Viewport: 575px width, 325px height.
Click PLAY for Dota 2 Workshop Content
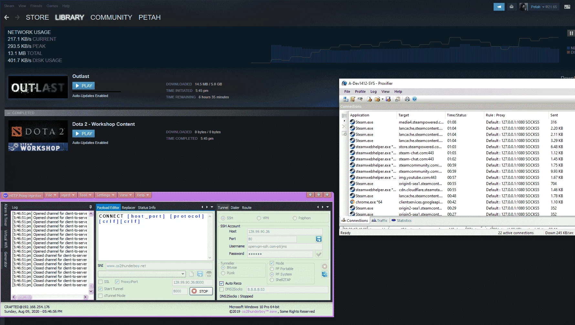tap(83, 134)
